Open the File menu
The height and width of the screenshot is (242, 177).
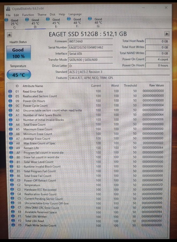click(x=8, y=15)
